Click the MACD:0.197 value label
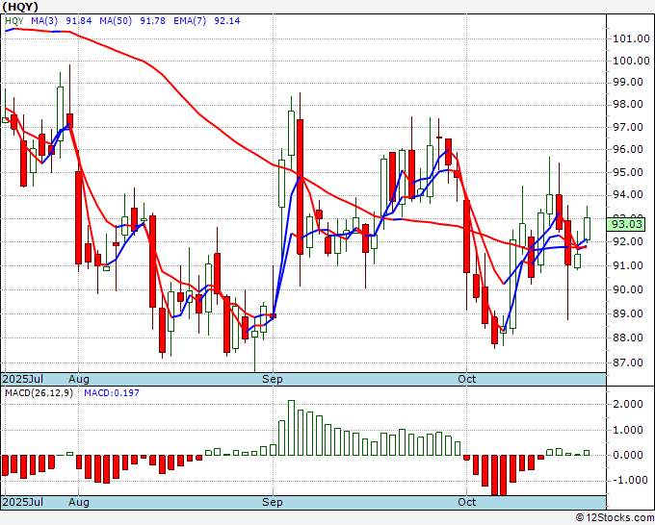 click(x=112, y=393)
